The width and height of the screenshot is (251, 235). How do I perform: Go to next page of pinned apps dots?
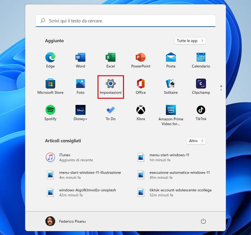[x=221, y=90]
